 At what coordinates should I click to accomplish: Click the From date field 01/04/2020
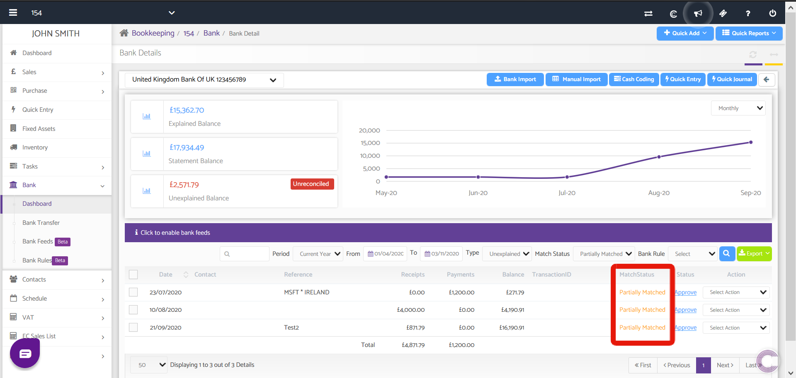pyautogui.click(x=386, y=254)
